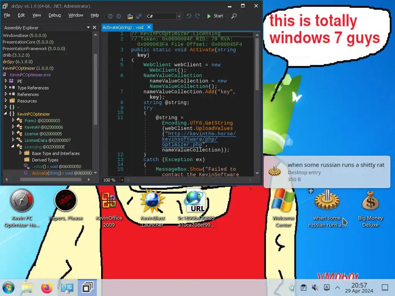Open the Edit menu

[21, 15]
